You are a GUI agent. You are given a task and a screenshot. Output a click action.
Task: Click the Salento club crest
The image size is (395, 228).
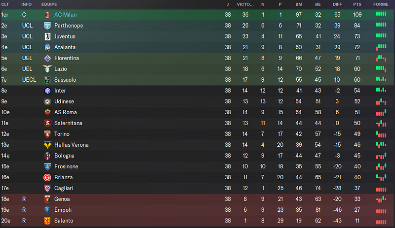[x=47, y=221]
